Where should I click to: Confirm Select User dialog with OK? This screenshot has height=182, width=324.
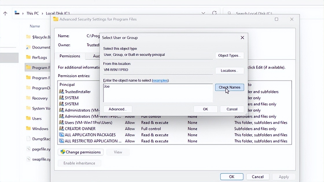[205, 109]
